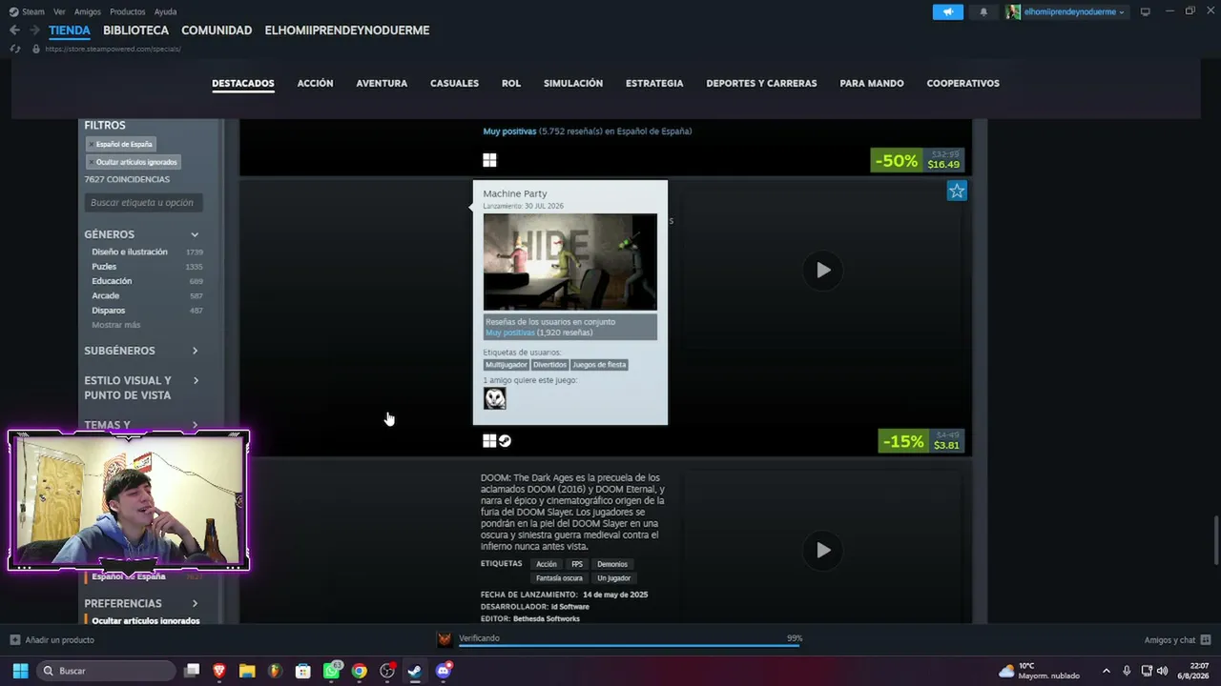Click the 'Juegos de fiesta' user tag
Viewport: 1221px width, 686px height.
coord(599,365)
